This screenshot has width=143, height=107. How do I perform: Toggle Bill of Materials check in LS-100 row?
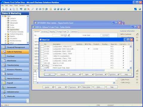click(88, 49)
